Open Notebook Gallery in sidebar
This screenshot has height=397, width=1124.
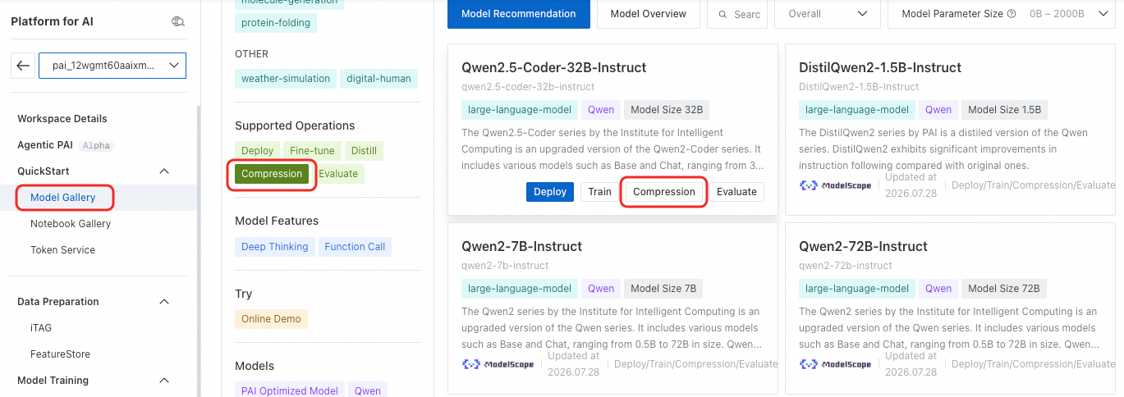71,224
